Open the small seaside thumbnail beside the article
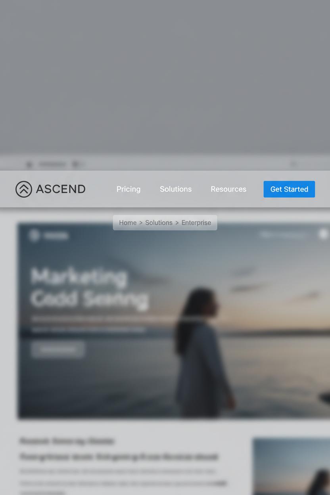This screenshot has height=495, width=330. pyautogui.click(x=292, y=466)
